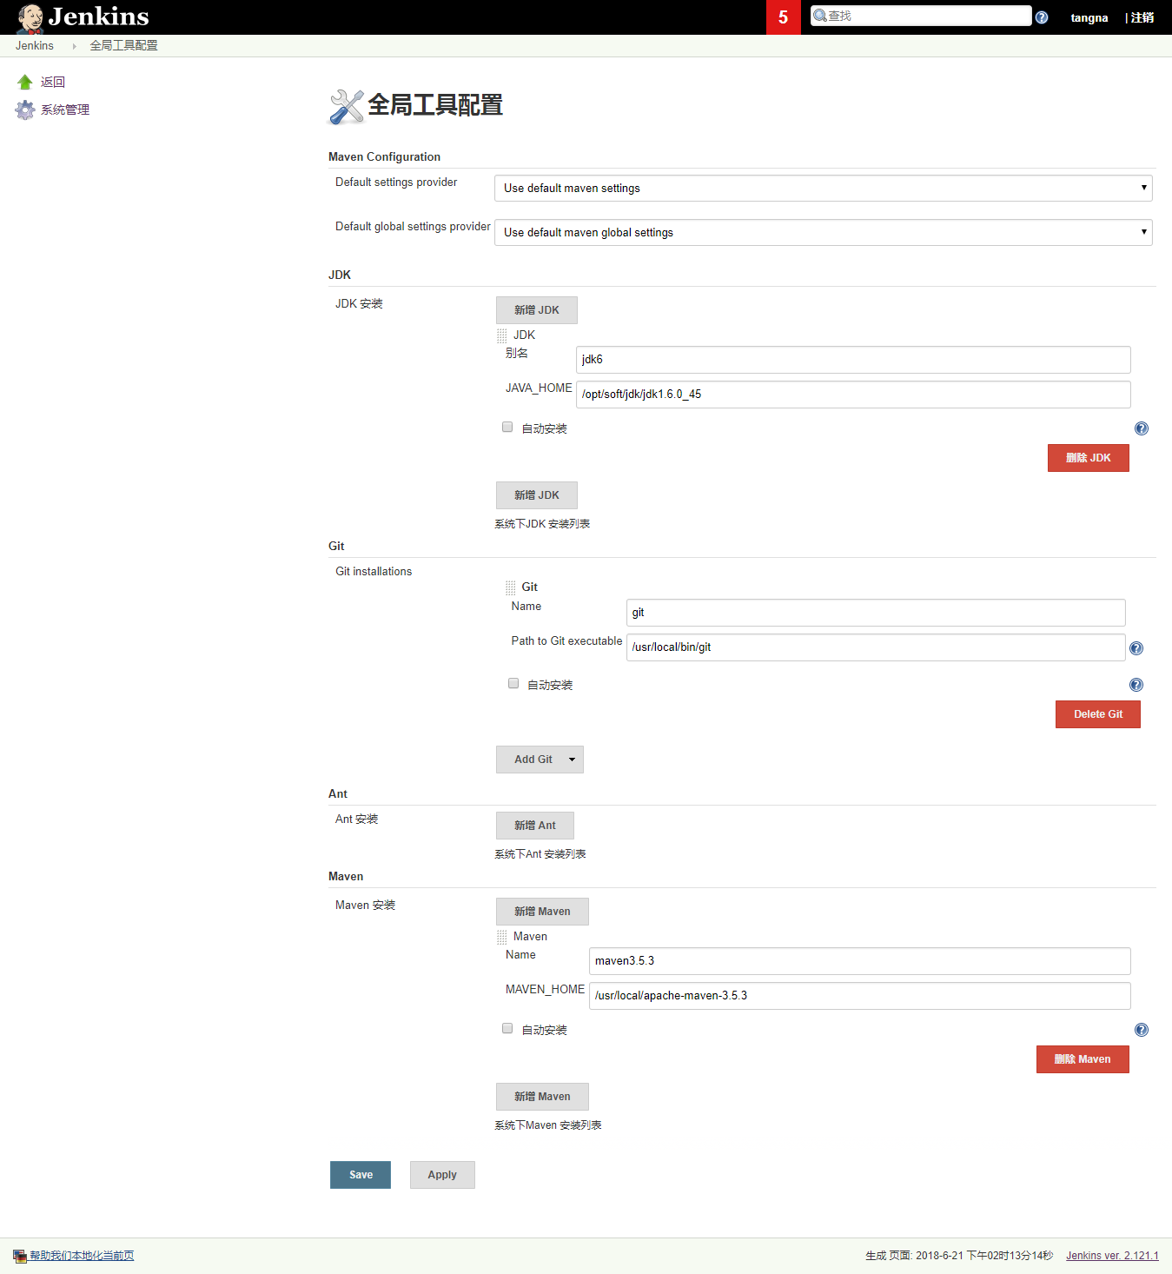Click the tangna user link
Image resolution: width=1172 pixels, height=1274 pixels.
coord(1089,17)
